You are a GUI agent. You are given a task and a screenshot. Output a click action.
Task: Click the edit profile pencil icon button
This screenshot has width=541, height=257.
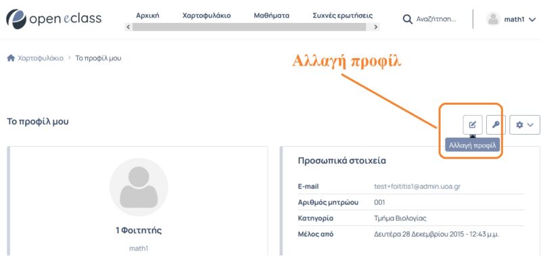pyautogui.click(x=473, y=125)
